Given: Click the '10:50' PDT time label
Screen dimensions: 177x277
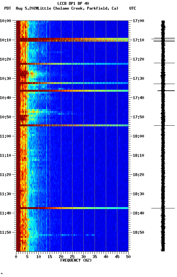Looking at the screenshot, I should pos(5,117).
